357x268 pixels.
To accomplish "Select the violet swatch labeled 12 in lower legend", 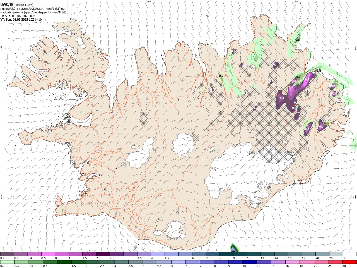I will point(264,262).
